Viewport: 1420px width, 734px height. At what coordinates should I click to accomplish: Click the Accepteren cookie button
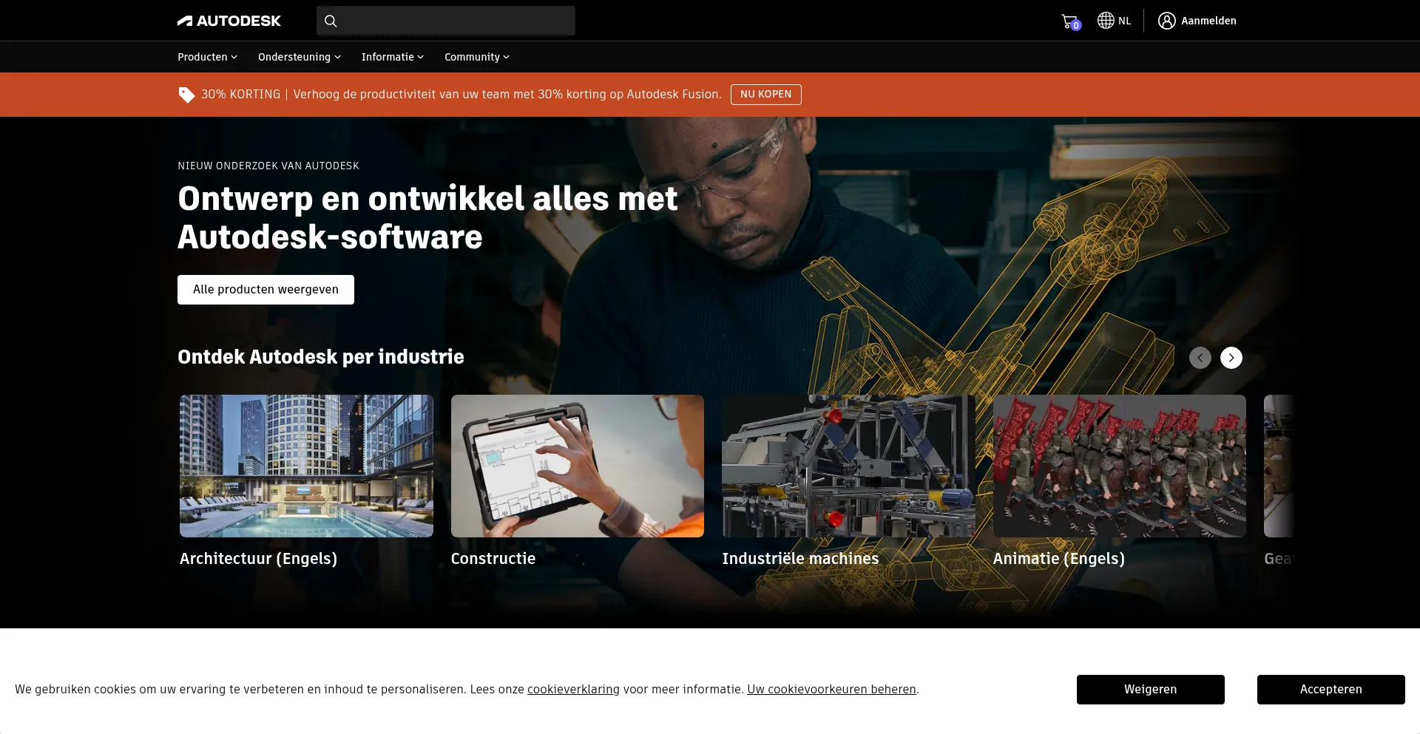1331,690
